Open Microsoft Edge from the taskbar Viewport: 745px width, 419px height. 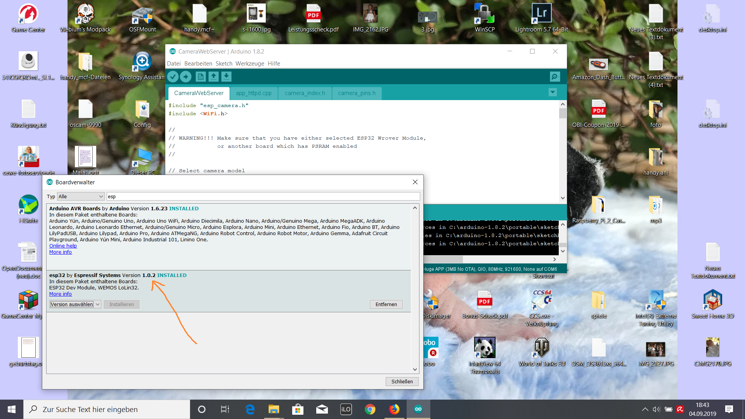click(x=250, y=409)
